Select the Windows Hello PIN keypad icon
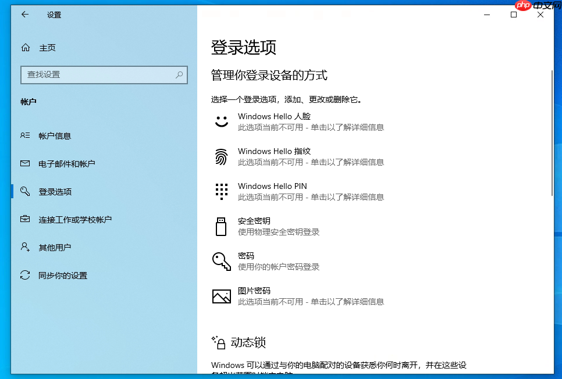The image size is (562, 379). click(x=221, y=191)
